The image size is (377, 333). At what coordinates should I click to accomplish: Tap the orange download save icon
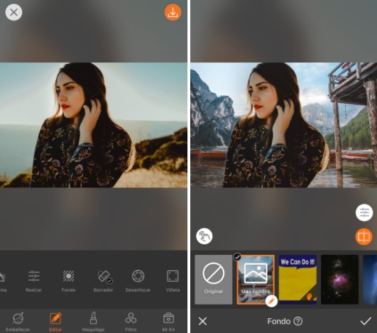tap(173, 12)
